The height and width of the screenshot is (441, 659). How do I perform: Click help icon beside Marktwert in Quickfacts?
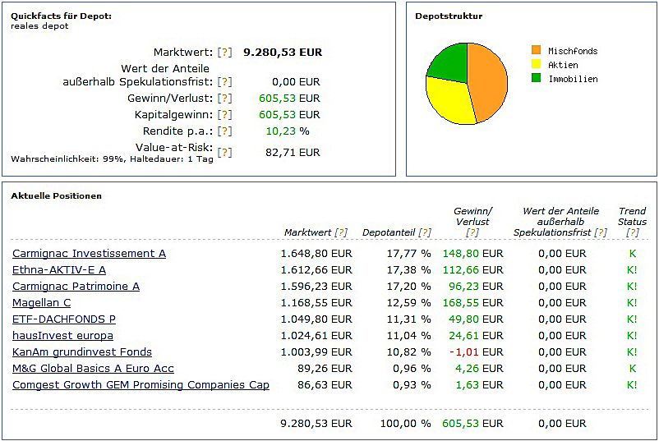coord(224,53)
